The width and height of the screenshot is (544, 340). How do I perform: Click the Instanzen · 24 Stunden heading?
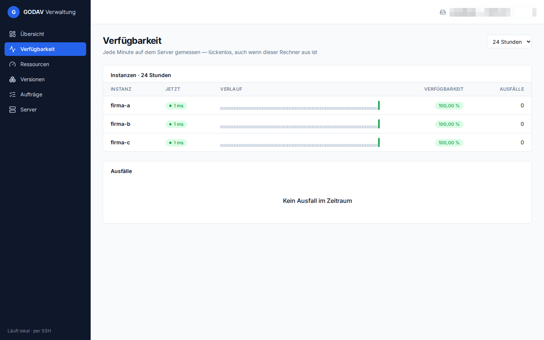141,75
